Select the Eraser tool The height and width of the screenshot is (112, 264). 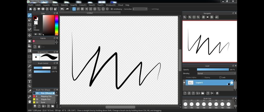pyautogui.click(x=30, y=20)
